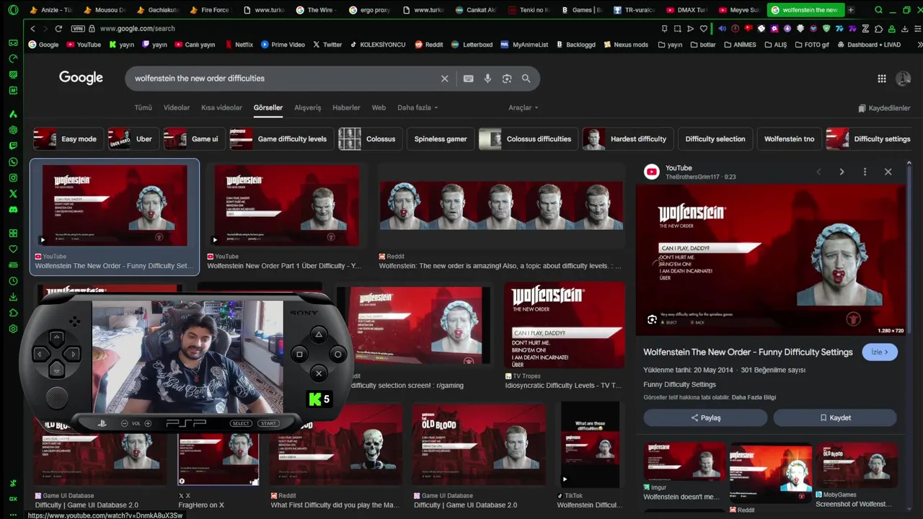
Task: Submit search with magnifier icon
Action: pyautogui.click(x=526, y=79)
